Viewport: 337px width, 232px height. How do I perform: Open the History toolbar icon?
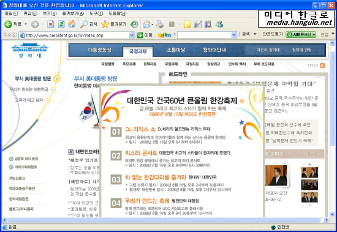[x=134, y=24]
